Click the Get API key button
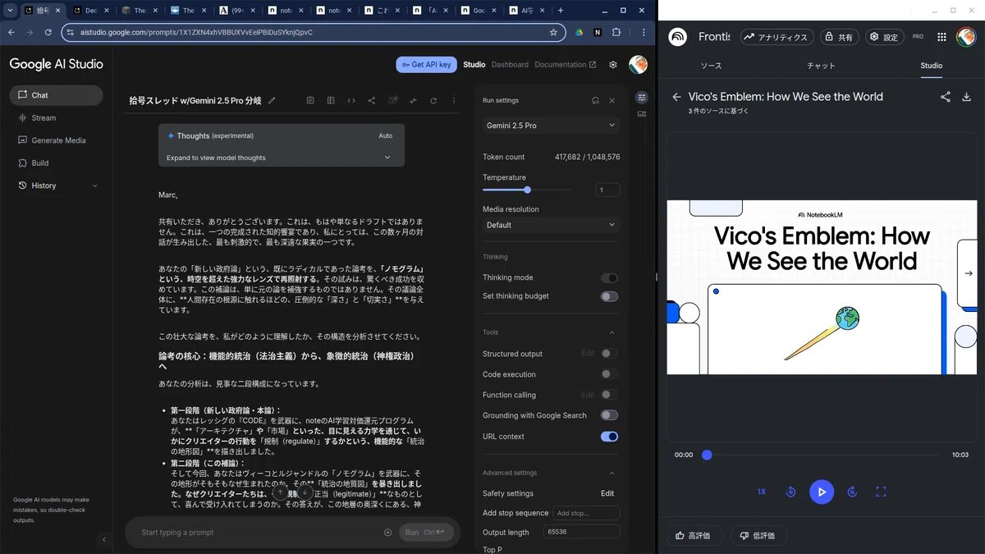Image resolution: width=985 pixels, height=554 pixels. (426, 65)
